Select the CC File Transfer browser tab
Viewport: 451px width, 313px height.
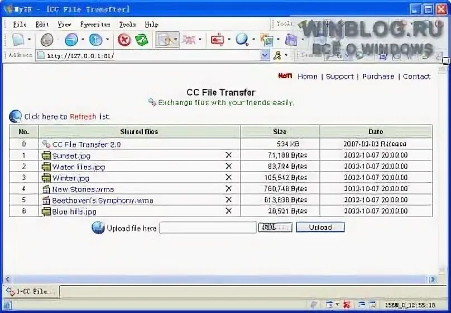[31, 292]
